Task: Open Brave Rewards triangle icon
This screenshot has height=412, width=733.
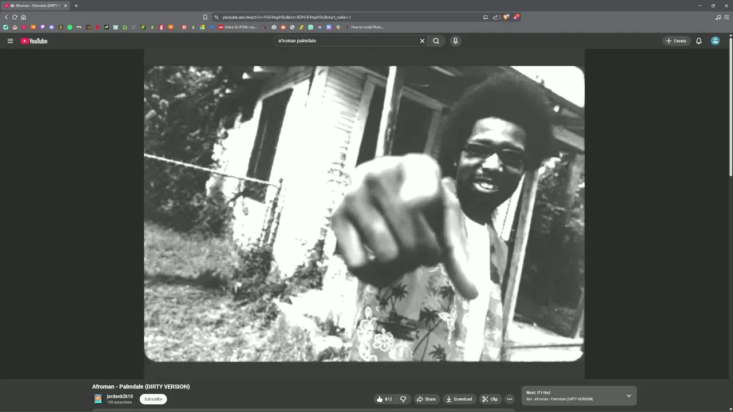Action: [516, 17]
